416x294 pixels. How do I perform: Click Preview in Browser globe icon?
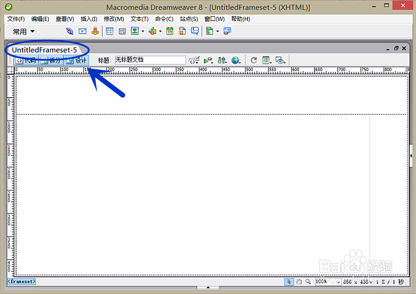click(x=236, y=60)
